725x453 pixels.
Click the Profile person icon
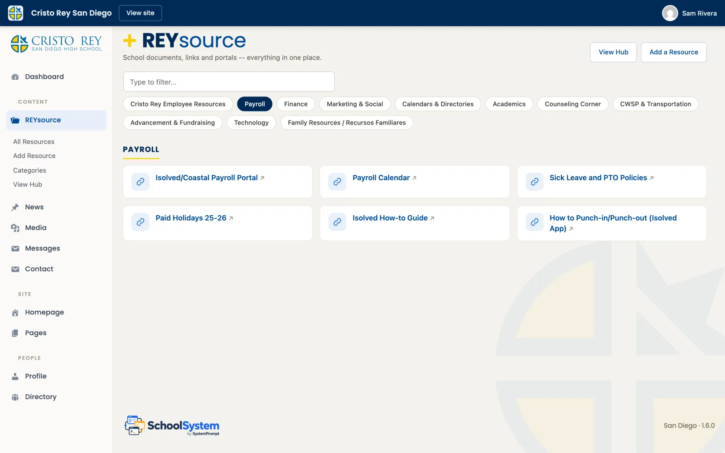tap(15, 376)
